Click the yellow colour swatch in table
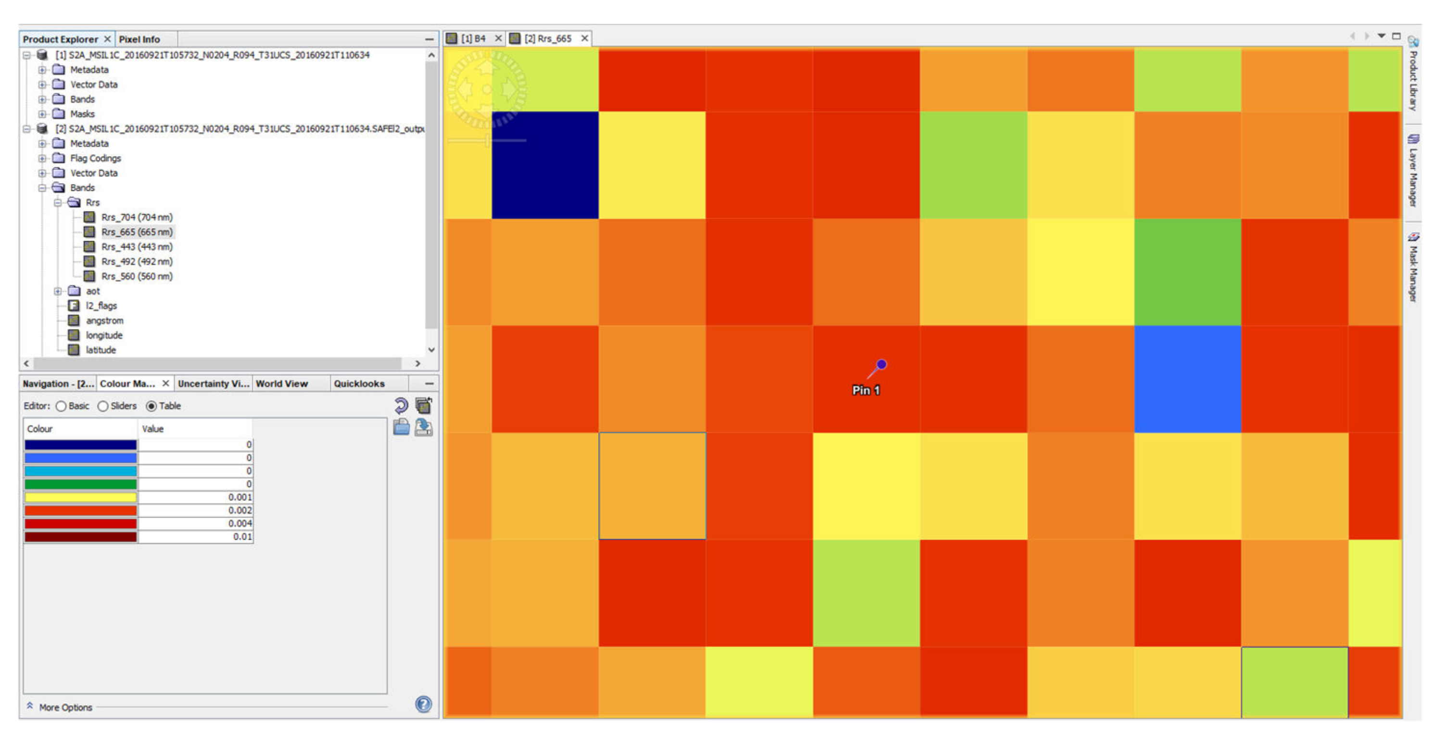Viewport: 1443px width, 744px height. [81, 497]
